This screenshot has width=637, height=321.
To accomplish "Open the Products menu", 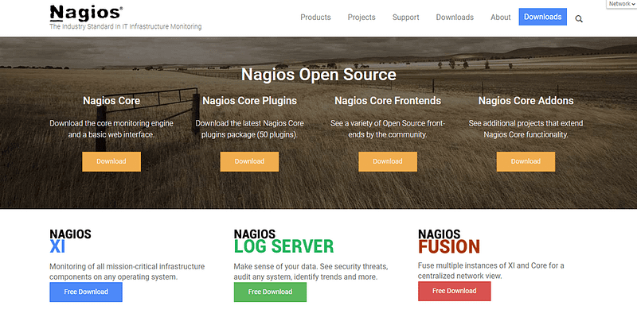I will (315, 17).
